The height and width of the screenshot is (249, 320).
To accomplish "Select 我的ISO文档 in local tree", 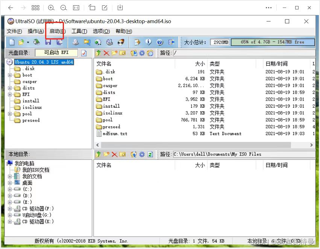I will [x=36, y=170].
